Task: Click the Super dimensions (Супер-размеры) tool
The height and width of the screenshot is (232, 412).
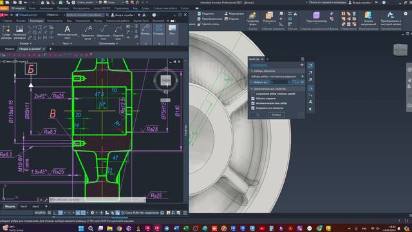Action: 6,33
